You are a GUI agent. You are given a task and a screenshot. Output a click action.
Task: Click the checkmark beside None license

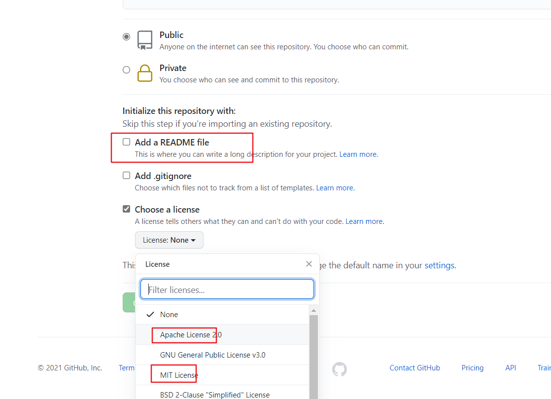(x=150, y=314)
